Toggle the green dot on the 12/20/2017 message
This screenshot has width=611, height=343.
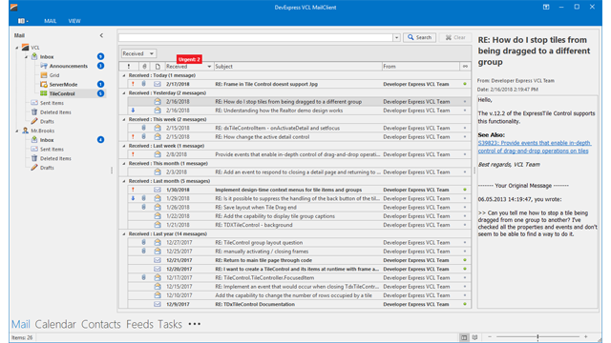tap(465, 269)
